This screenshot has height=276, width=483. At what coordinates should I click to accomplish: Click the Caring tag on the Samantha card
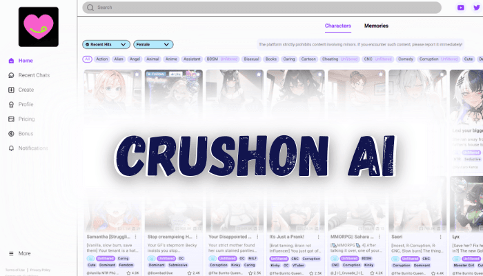(123, 259)
